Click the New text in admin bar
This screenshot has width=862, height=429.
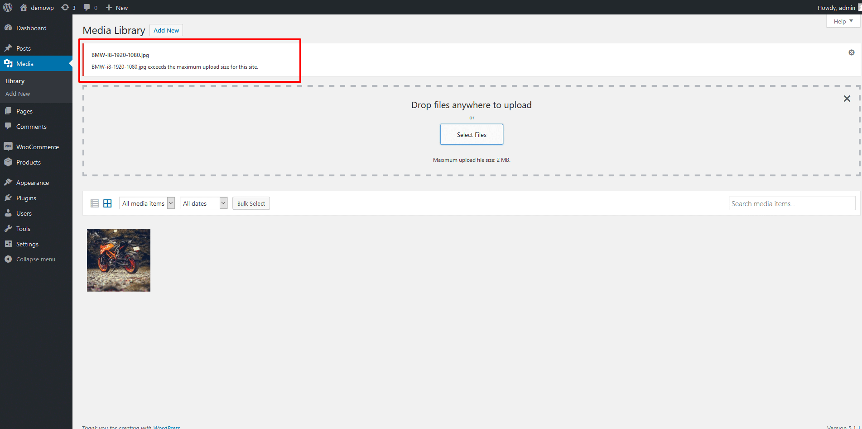click(122, 8)
